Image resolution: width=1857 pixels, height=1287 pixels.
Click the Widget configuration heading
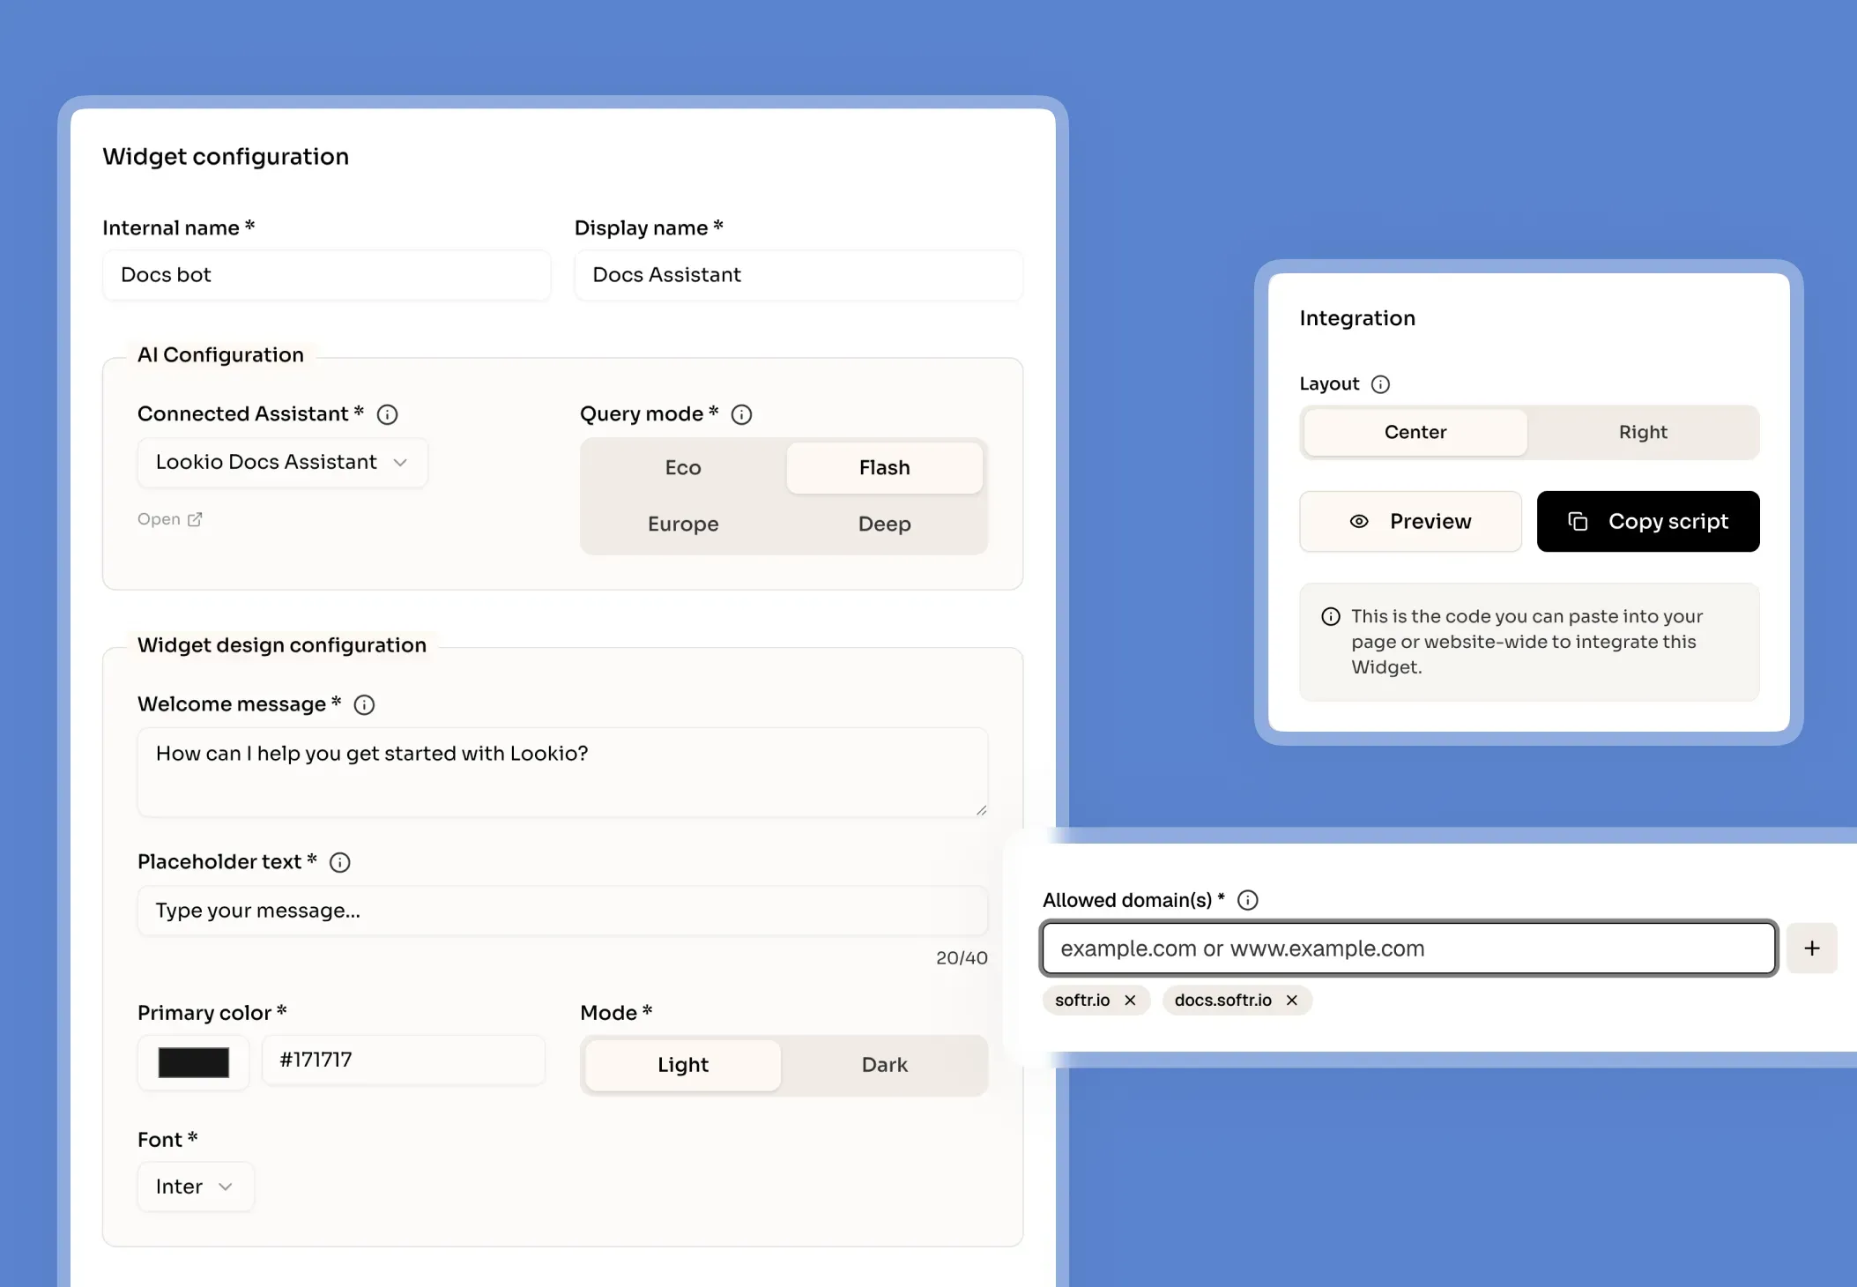pos(226,157)
